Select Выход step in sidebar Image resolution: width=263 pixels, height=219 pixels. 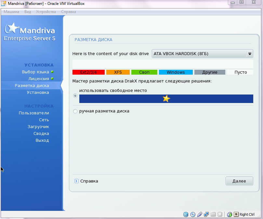pos(42,140)
